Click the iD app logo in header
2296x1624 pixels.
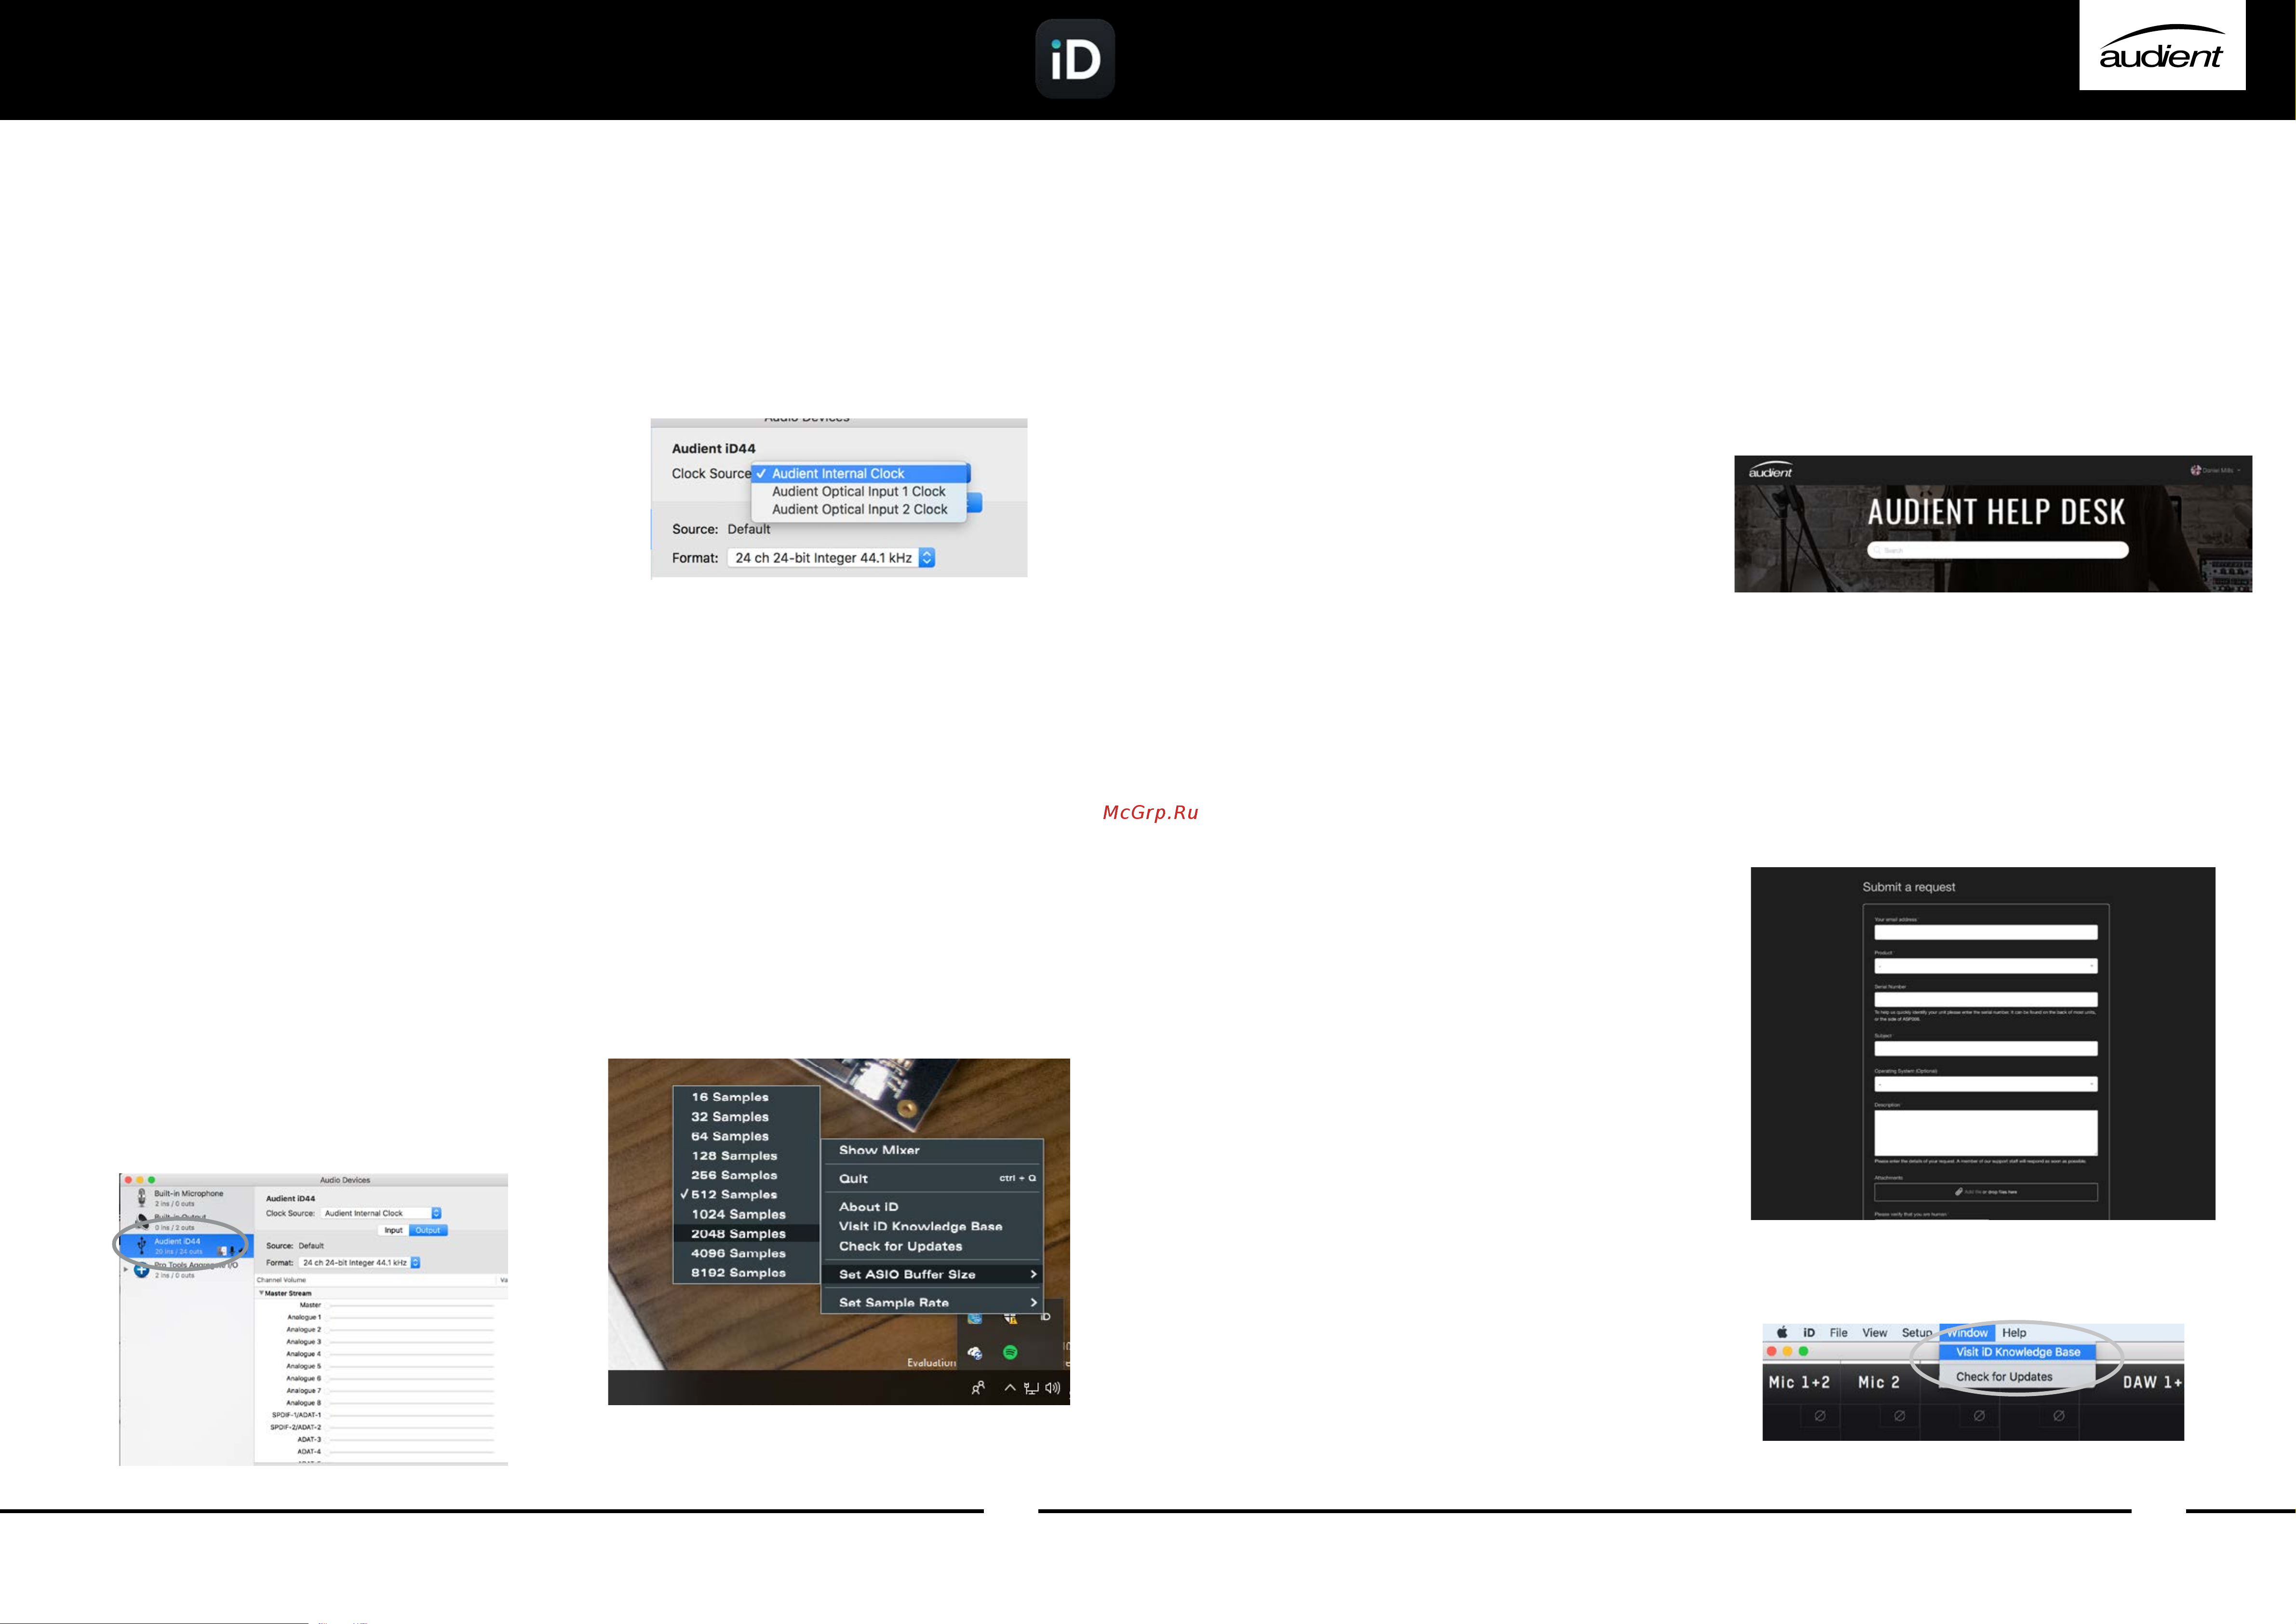(x=1074, y=59)
